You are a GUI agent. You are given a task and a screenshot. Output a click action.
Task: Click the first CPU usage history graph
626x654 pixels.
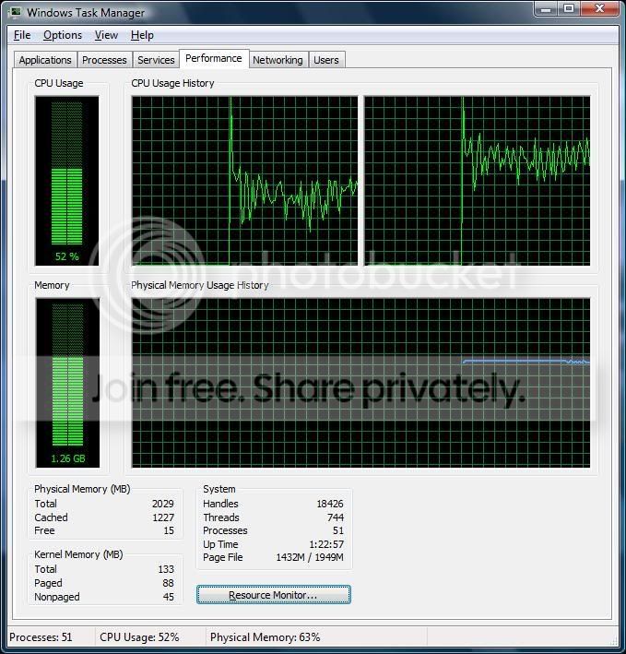[x=244, y=181]
